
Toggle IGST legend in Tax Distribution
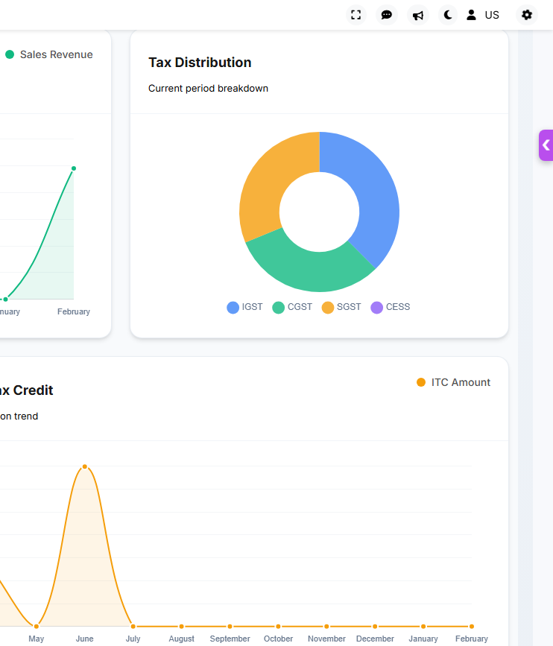point(244,307)
